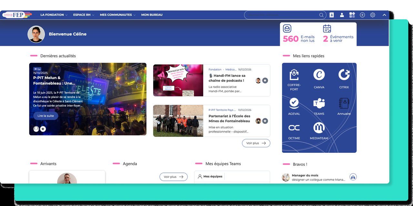This screenshot has height=206, width=413.
Task: Open the '2 Événements à venir' counter
Action: [338, 38]
